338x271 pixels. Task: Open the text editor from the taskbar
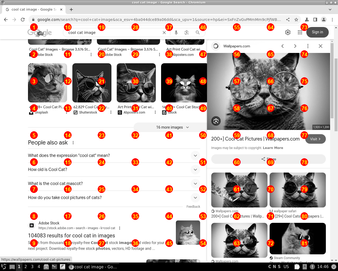coord(62,267)
